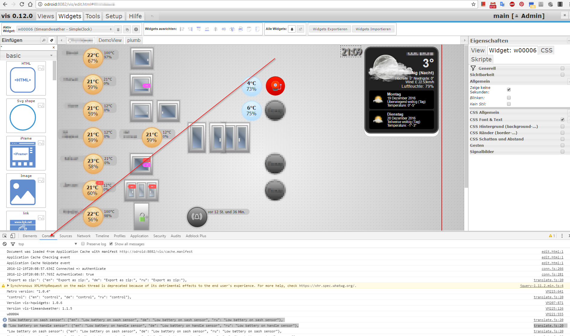
Task: Collapse the properties panel with right arrow
Action: (x=465, y=40)
